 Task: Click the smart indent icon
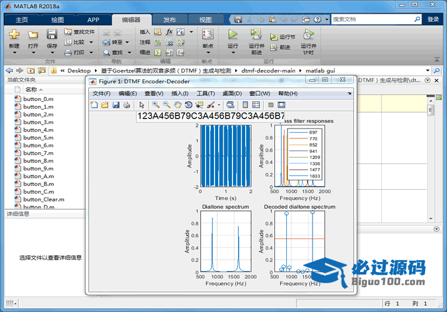(158, 52)
